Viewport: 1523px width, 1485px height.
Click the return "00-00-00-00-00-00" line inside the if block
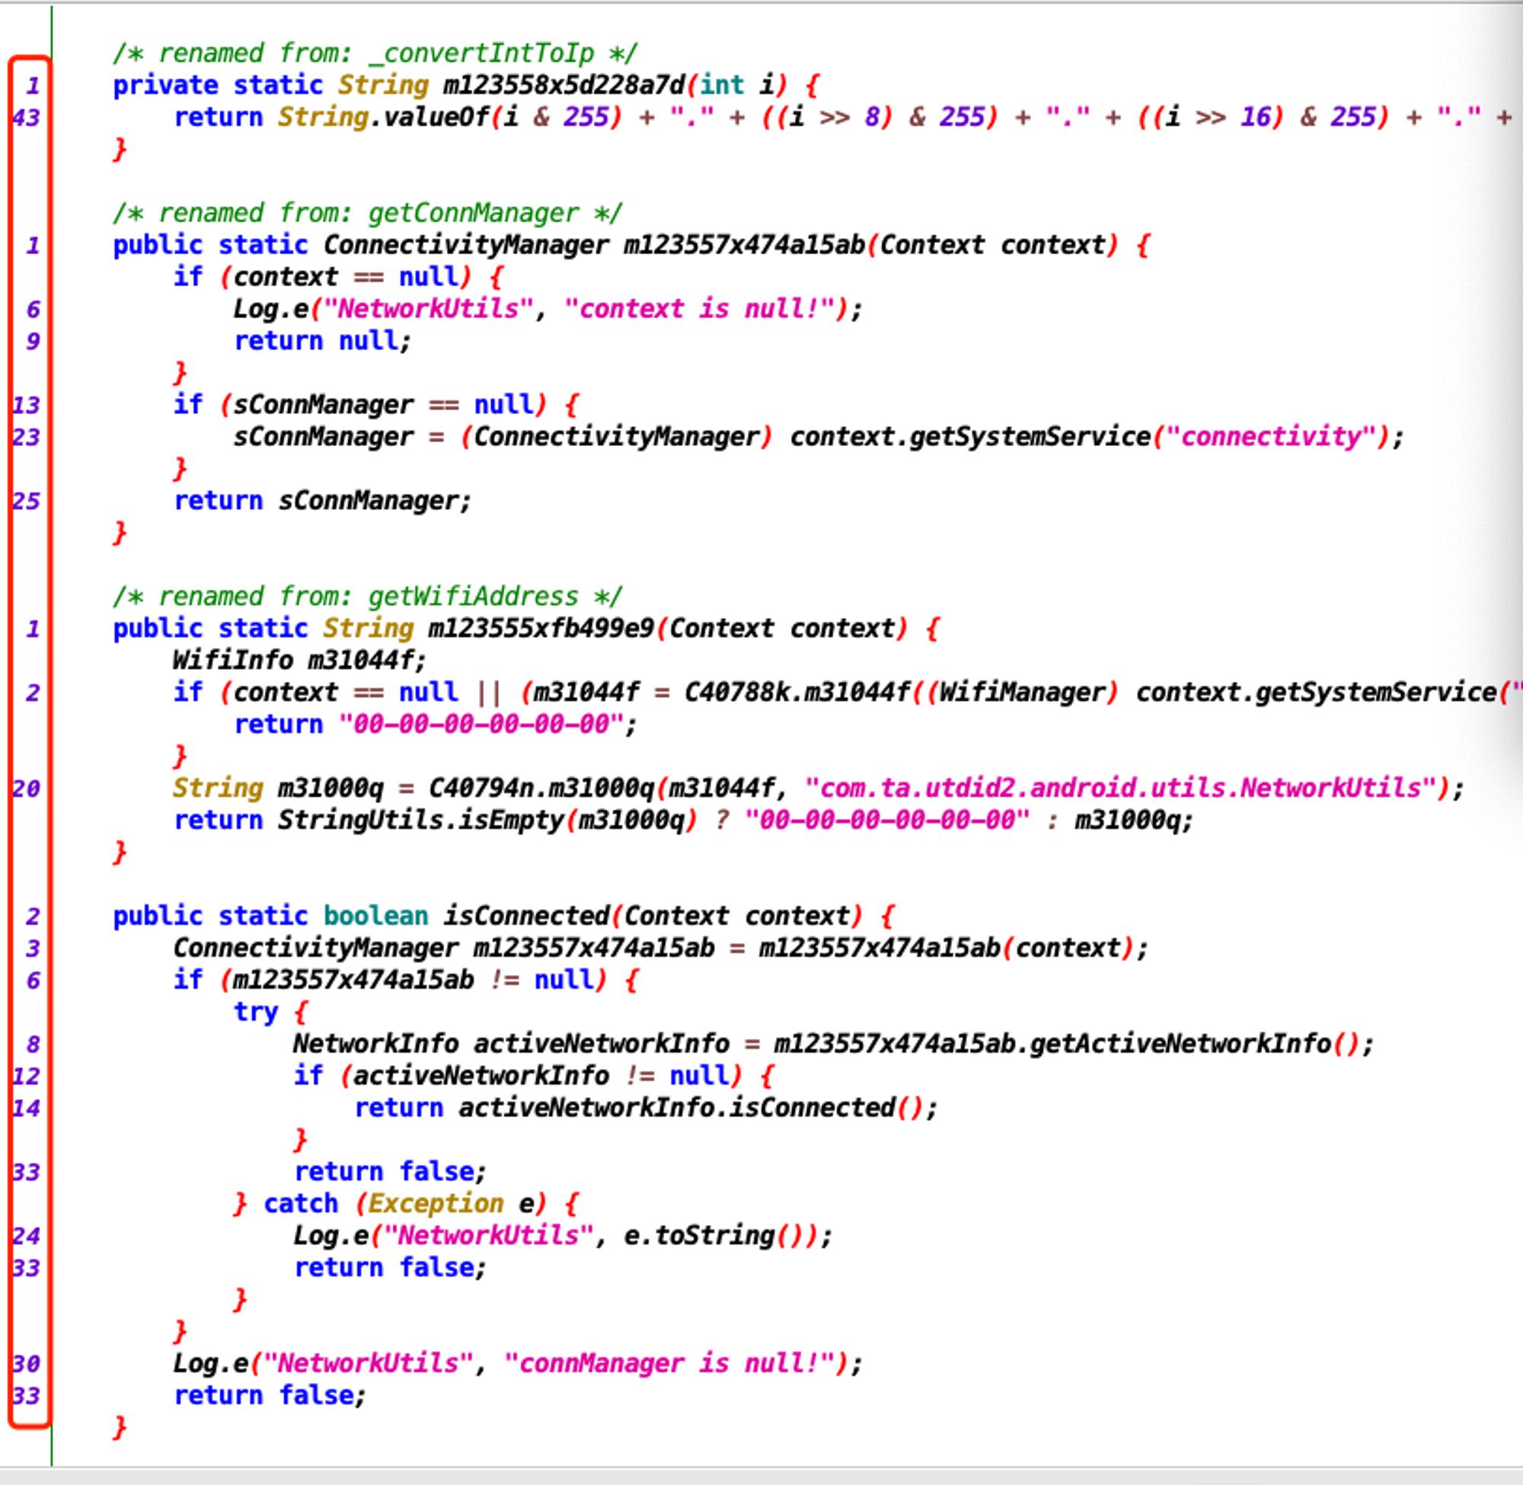tap(436, 725)
